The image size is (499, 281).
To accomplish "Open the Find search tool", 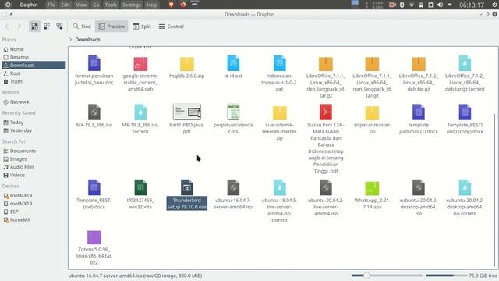I will click(x=82, y=27).
